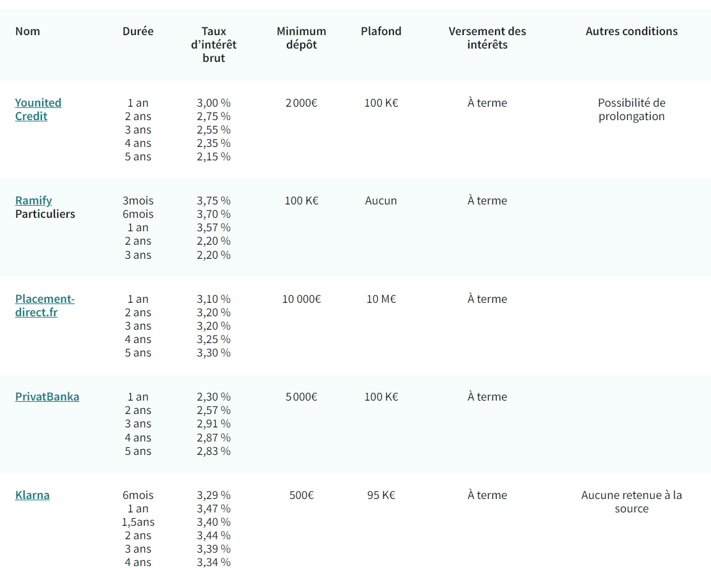The height and width of the screenshot is (568, 711).
Task: Click the Nom column header
Action: [x=27, y=31]
